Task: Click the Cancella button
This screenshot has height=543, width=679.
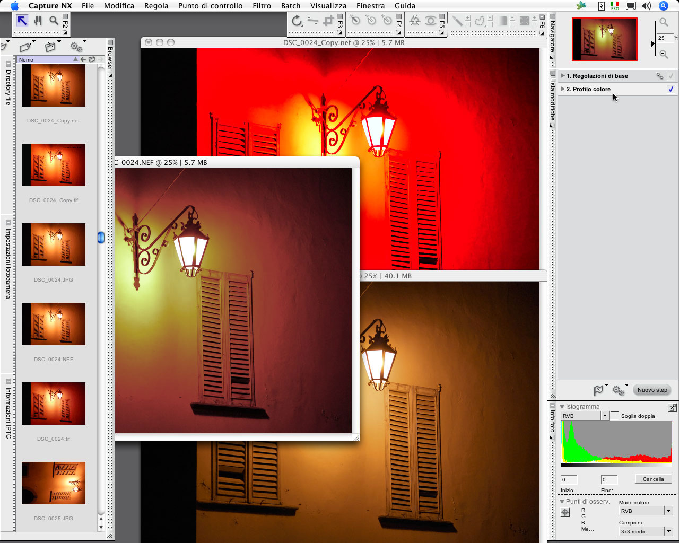Action: pos(653,479)
